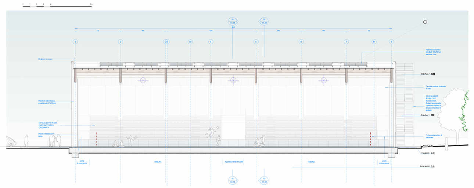This screenshot has height=188, width=474.
Task: Click the 'Copertura 2' elevation label
Action: tap(428, 74)
